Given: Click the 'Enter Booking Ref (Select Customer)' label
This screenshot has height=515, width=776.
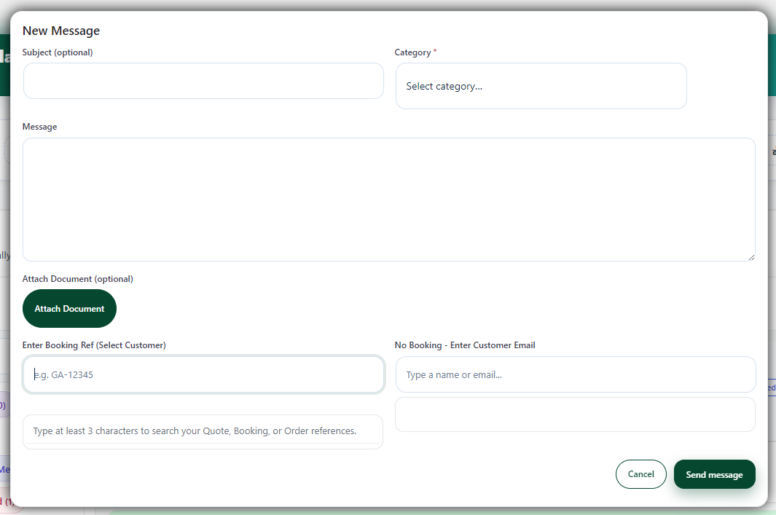Looking at the screenshot, I should [94, 345].
